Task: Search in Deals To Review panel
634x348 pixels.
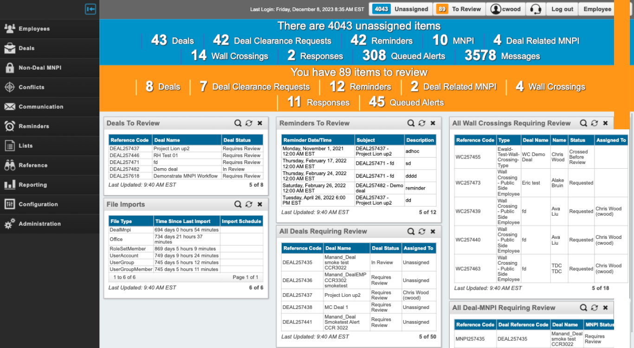Action: tap(238, 123)
